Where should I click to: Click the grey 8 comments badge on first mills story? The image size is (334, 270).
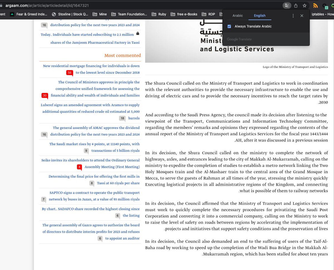tap(92, 183)
